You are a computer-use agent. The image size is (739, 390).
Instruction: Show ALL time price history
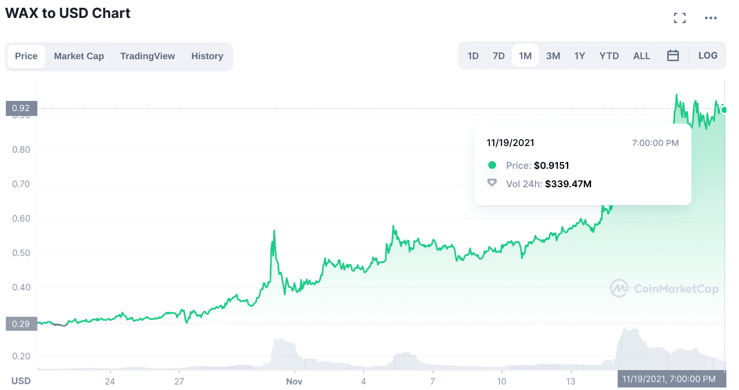point(642,56)
